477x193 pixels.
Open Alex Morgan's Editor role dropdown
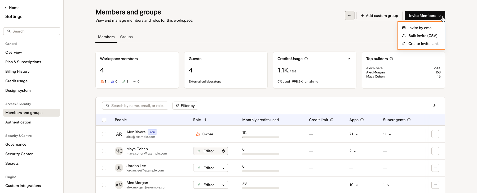211,185
